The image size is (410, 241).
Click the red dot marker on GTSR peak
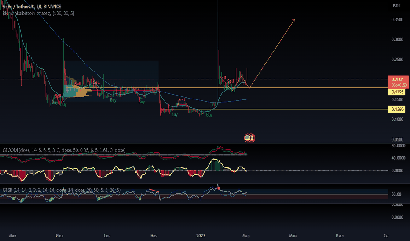(219, 188)
